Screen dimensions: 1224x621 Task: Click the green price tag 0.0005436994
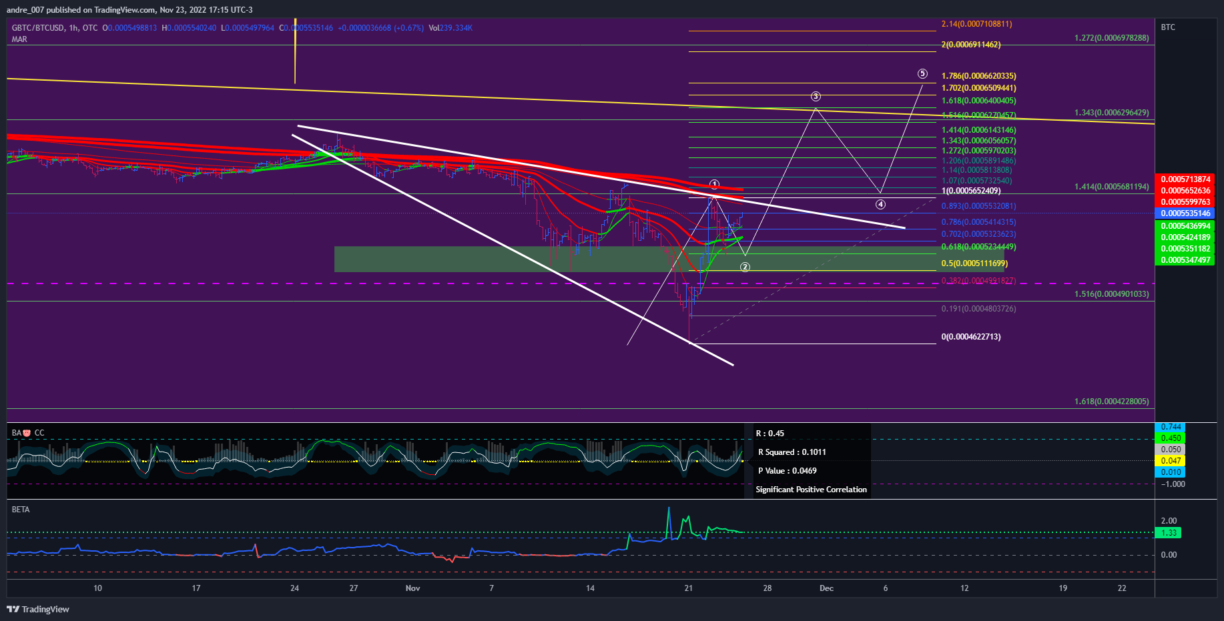tap(1185, 226)
